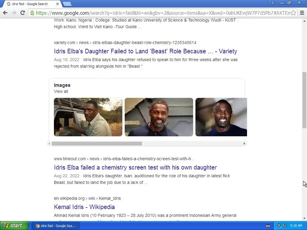Click the Google favicon in the tab

coord(9,4)
